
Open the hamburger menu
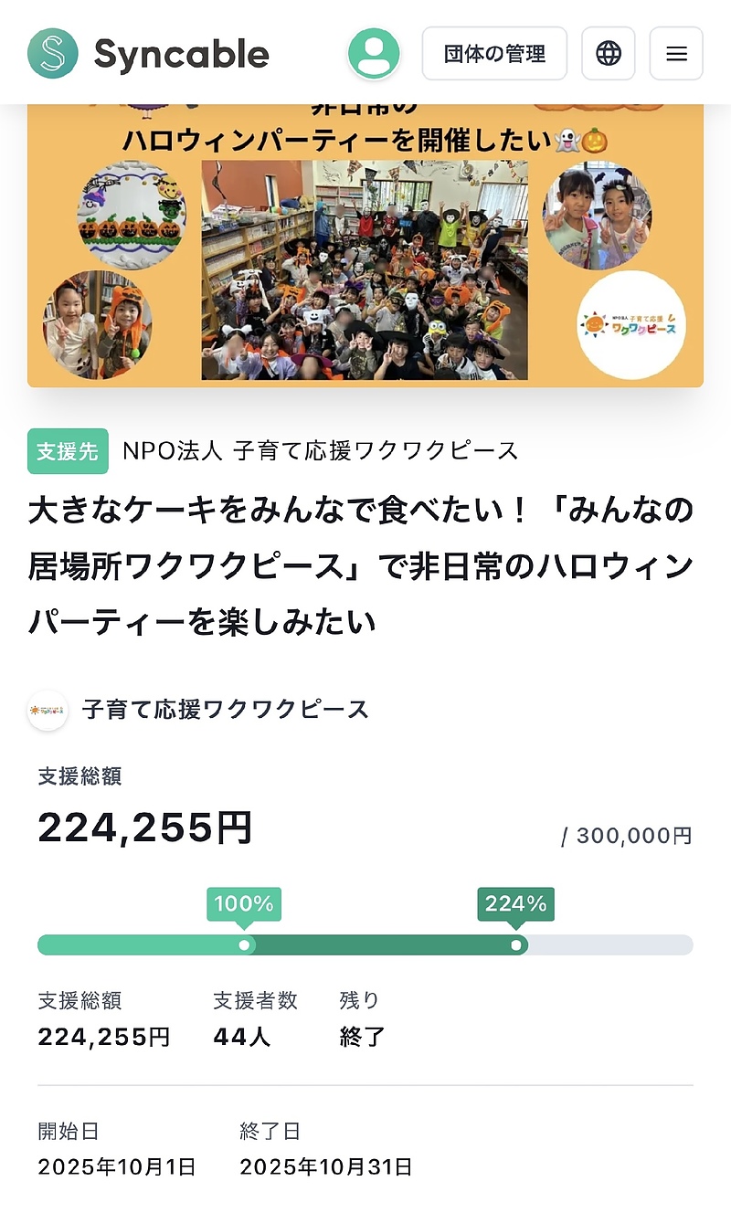click(x=676, y=54)
